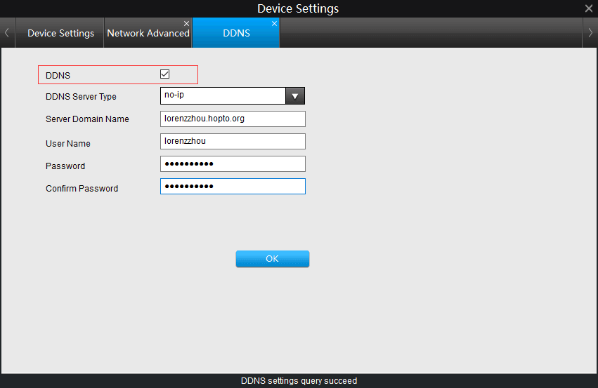The width and height of the screenshot is (598, 388).
Task: Switch to the Device Settings tab
Action: tap(60, 33)
